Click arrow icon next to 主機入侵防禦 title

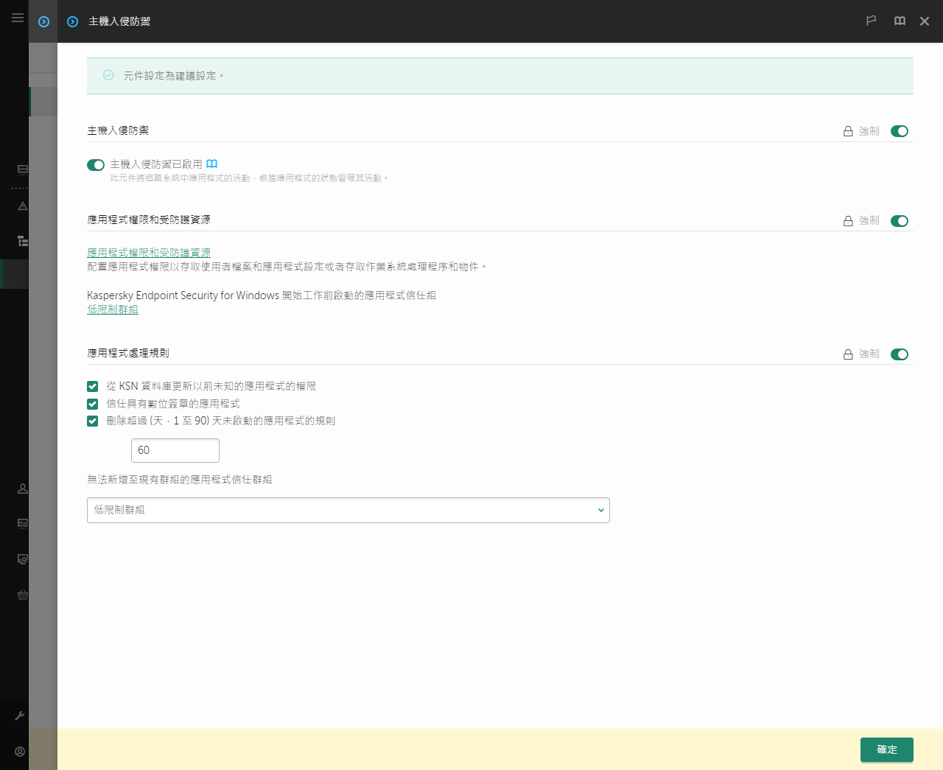72,21
